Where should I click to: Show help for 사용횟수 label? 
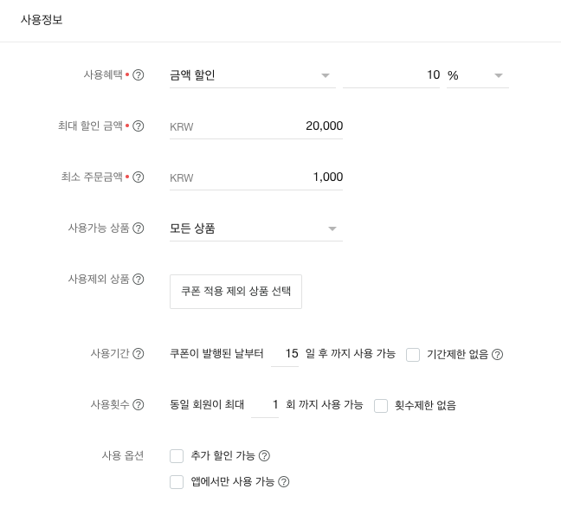pos(139,405)
